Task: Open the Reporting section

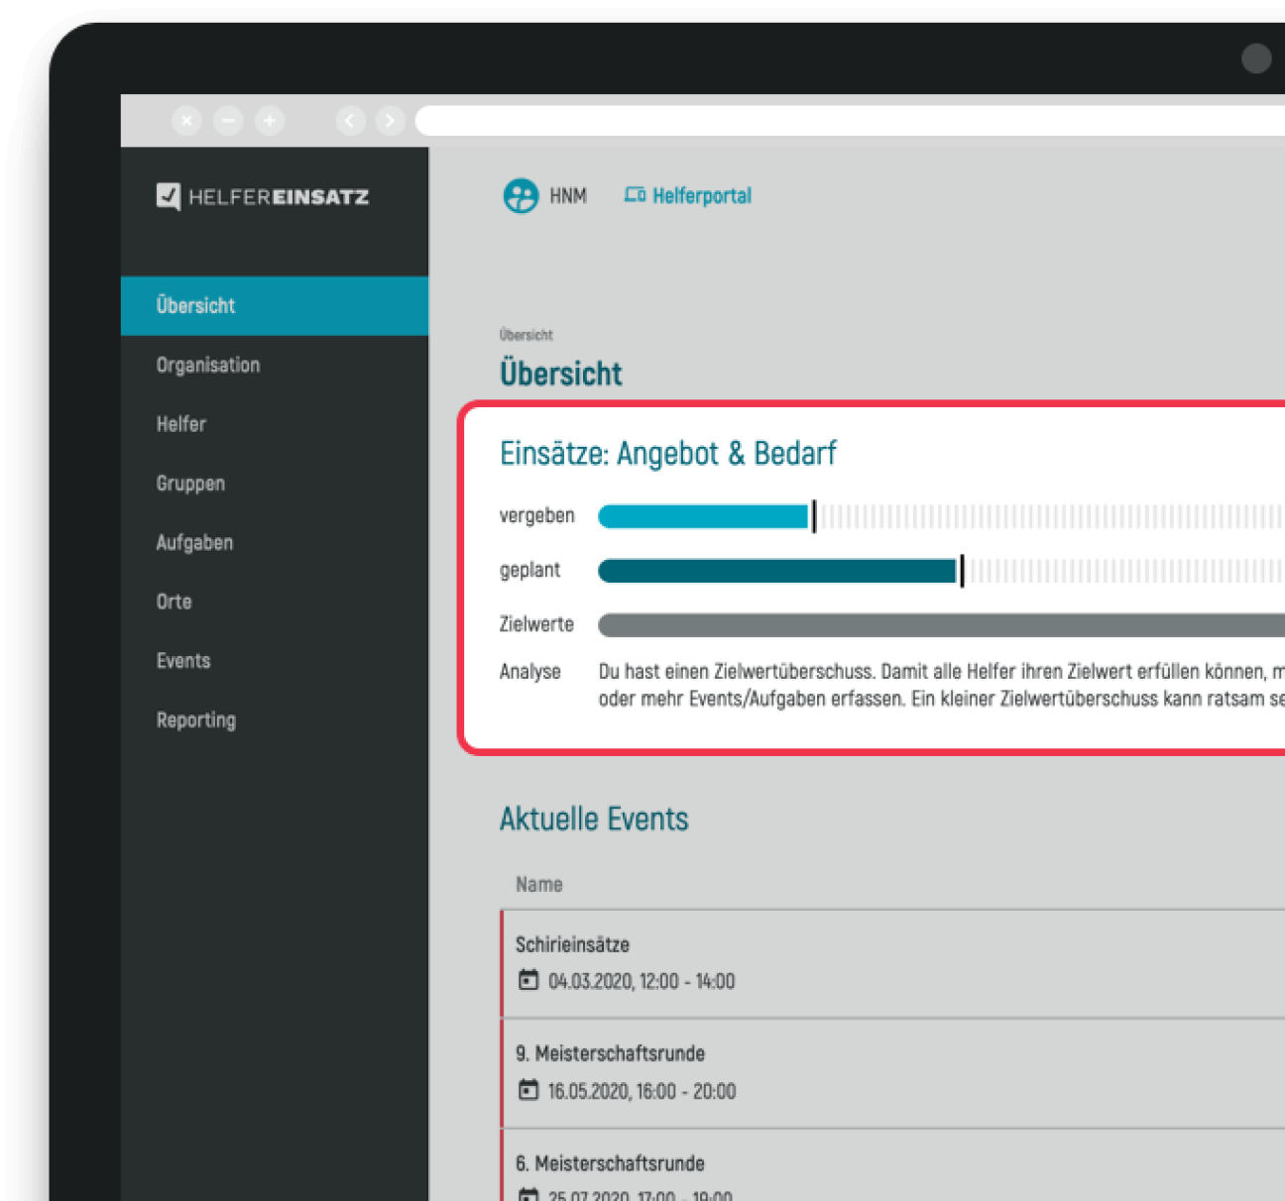Action: [x=195, y=719]
